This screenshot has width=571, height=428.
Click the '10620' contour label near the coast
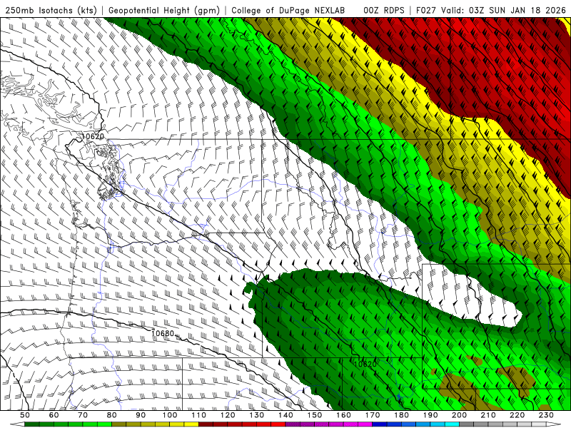(93, 136)
